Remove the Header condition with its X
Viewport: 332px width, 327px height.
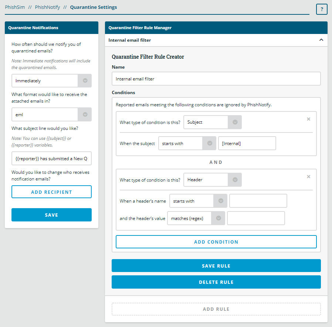click(x=309, y=177)
